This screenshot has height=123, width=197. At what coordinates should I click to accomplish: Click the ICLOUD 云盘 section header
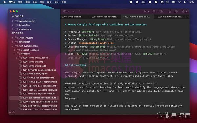click(17, 16)
